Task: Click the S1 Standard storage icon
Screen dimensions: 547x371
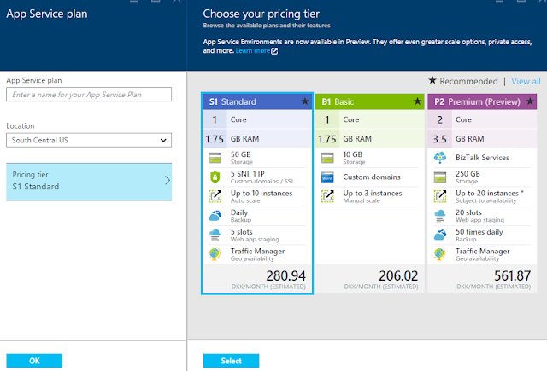Action: [214, 158]
